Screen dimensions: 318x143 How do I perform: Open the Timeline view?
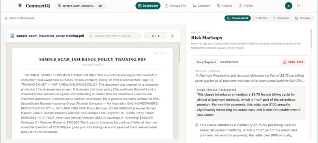[303, 18]
